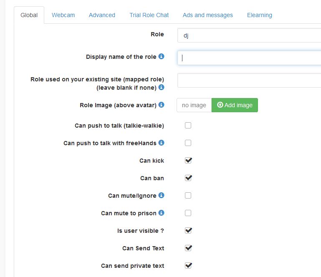The height and width of the screenshot is (277, 321).
Task: Click info icon next to freeHands push to talk
Action: tap(161, 143)
